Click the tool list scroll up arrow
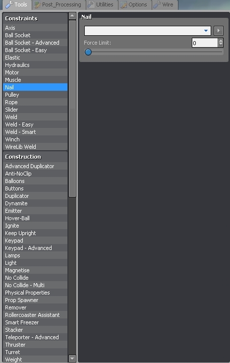Image resolution: width=230 pixels, height=363 pixels. (x=72, y=16)
